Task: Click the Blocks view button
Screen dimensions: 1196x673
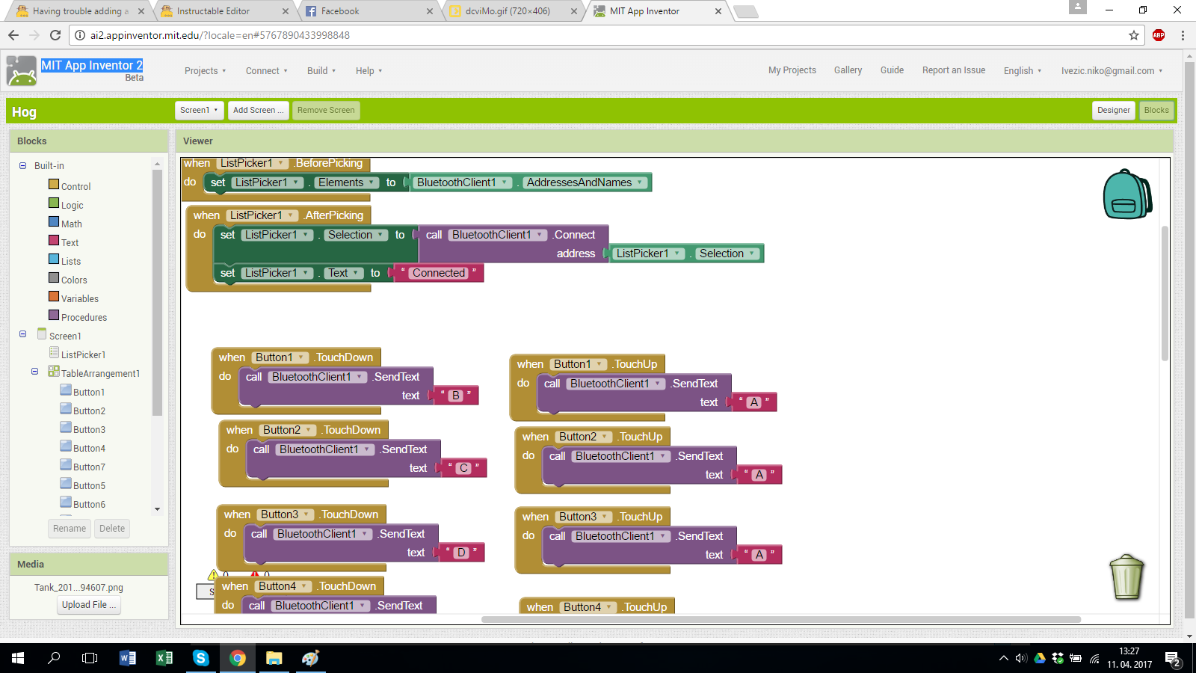Action: pos(1156,110)
